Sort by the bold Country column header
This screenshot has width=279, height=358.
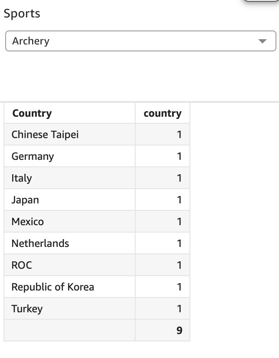32,113
